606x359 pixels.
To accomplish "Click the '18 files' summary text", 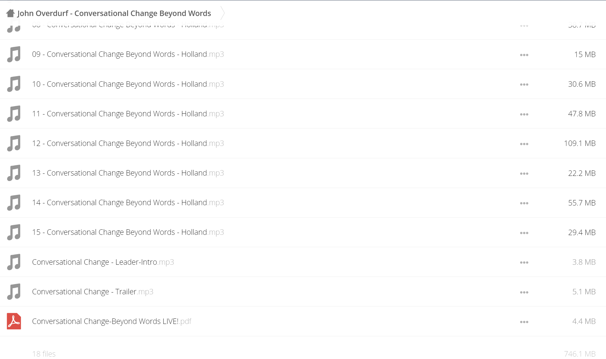I will (44, 354).
